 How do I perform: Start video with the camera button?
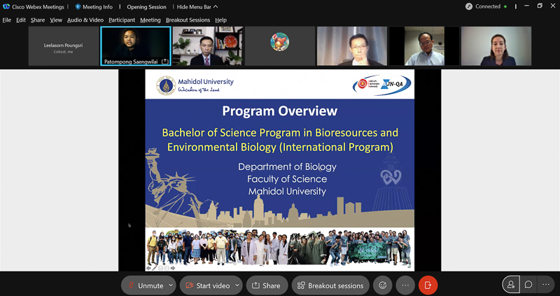206,286
